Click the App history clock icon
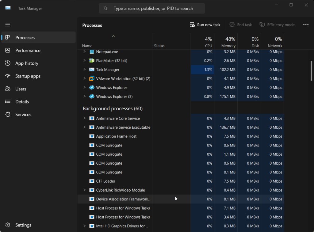 pyautogui.click(x=8, y=63)
